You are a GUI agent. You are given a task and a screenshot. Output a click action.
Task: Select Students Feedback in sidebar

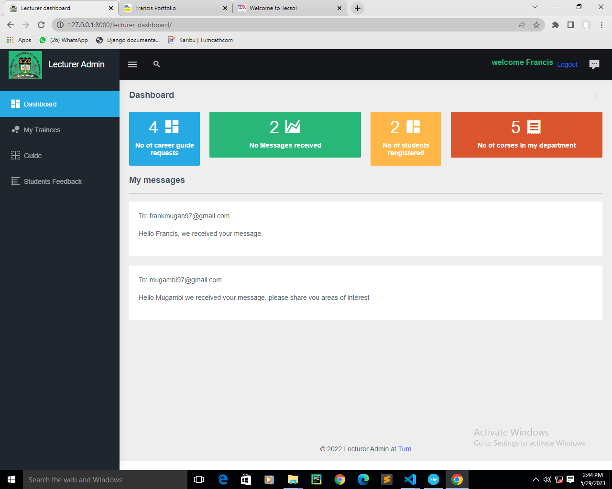[x=53, y=181]
